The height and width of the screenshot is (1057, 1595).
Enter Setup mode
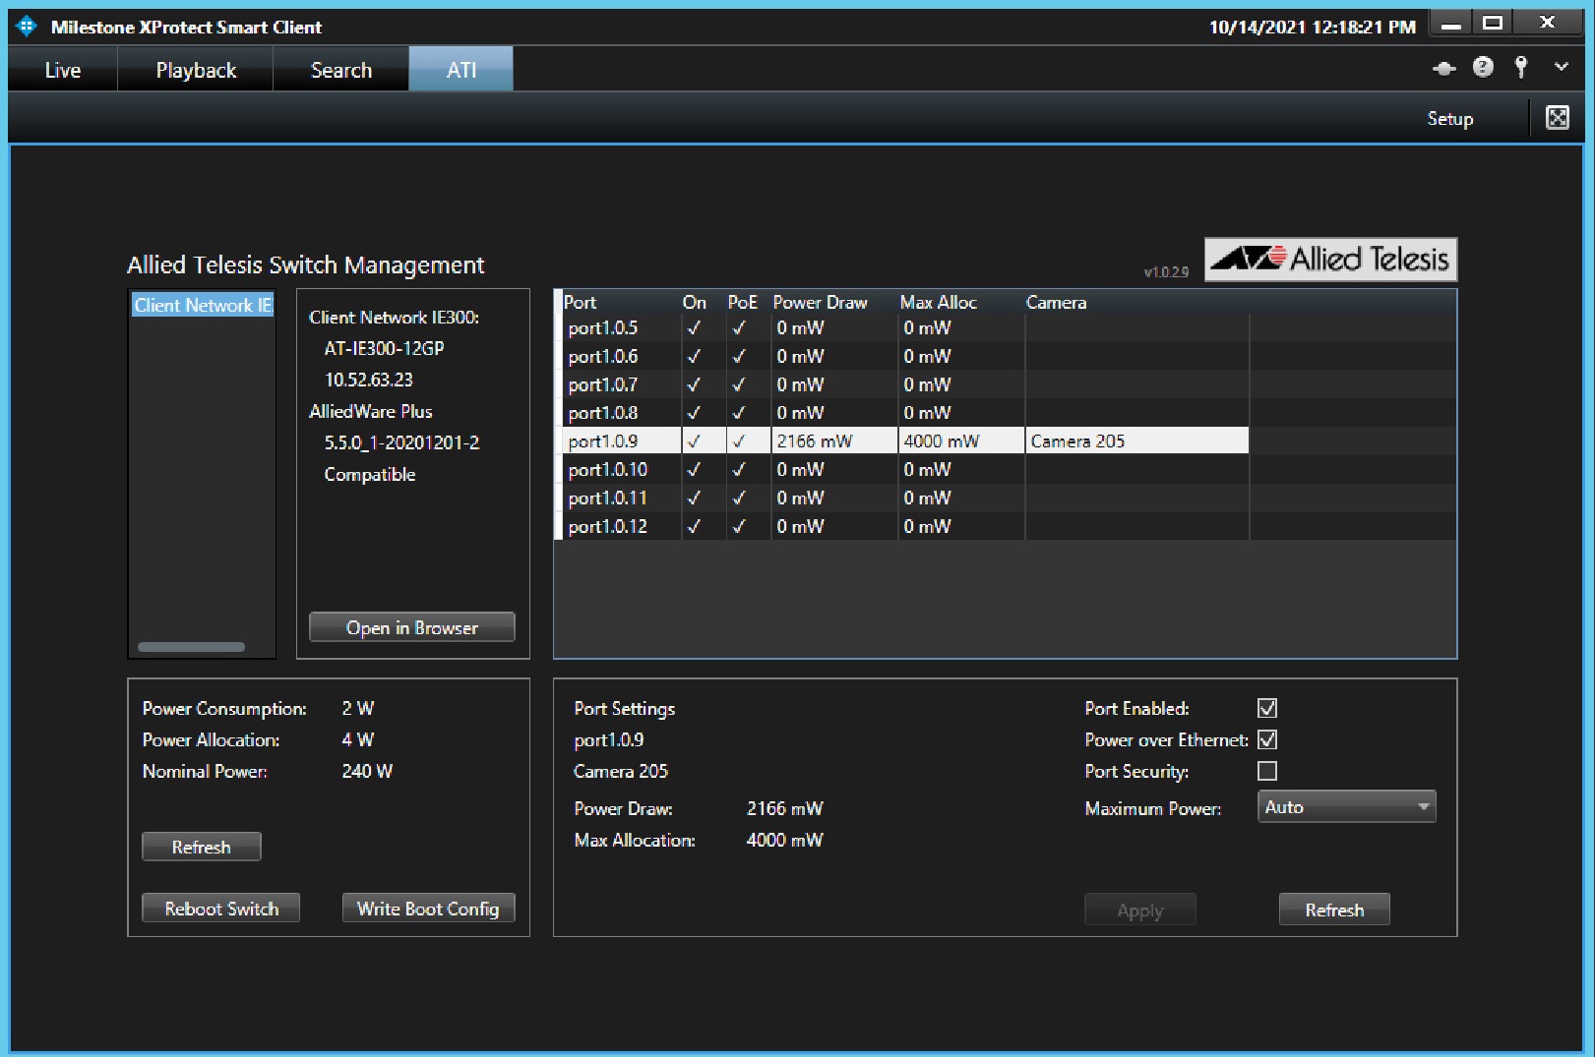click(x=1450, y=119)
